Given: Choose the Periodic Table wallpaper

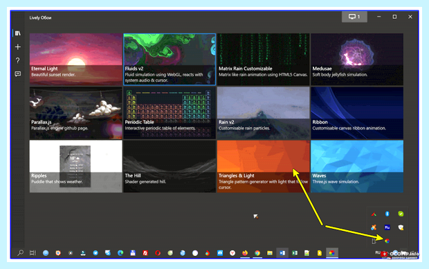Looking at the screenshot, I should point(170,113).
